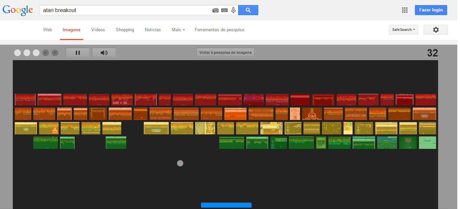Viewport: 460px width, 209px height.
Task: Expand the SafeSearch dropdown
Action: click(x=403, y=30)
